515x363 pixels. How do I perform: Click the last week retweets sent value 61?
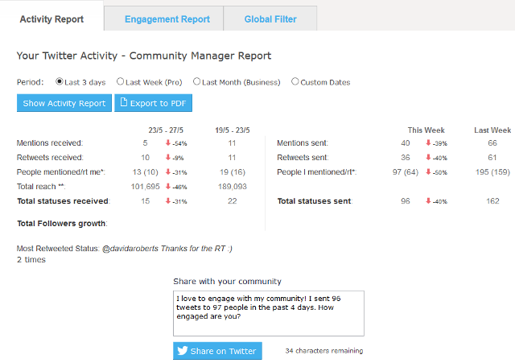coord(492,158)
